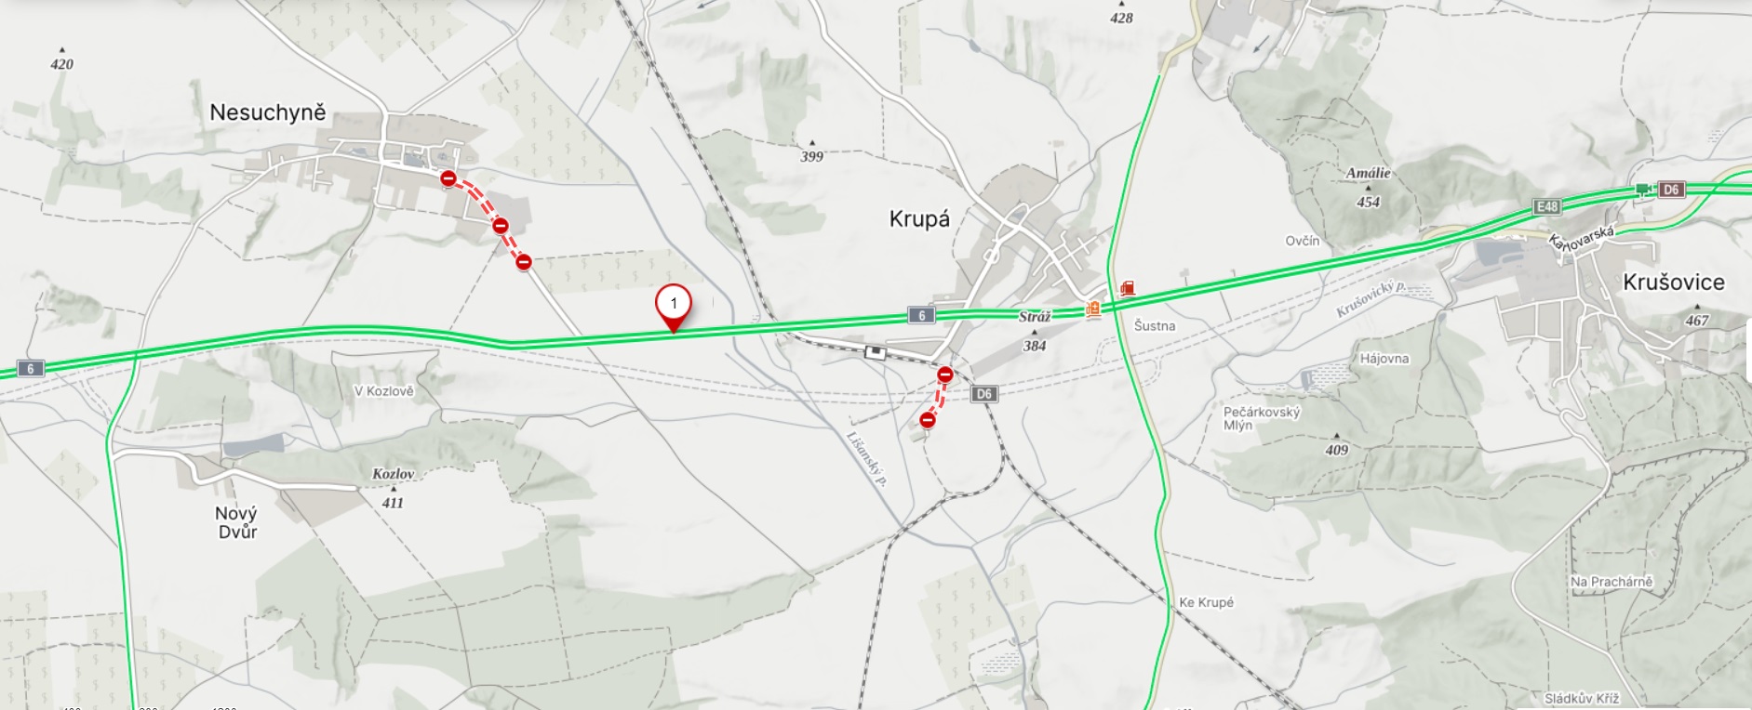Click the Pečárkovský Mlýn label
Viewport: 1752px width, 710px height.
point(1262,418)
